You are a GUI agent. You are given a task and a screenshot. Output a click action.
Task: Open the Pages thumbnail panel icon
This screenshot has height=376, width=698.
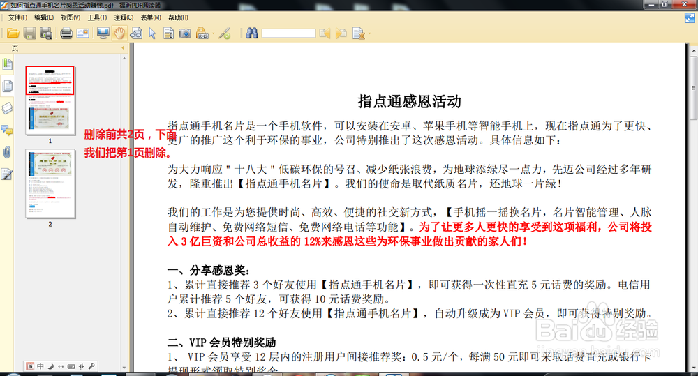point(7,86)
